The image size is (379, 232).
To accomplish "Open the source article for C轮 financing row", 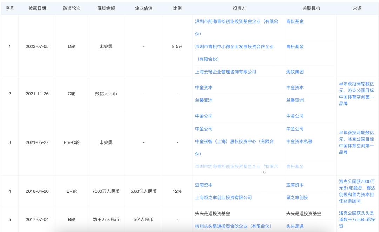I will coord(357,94).
